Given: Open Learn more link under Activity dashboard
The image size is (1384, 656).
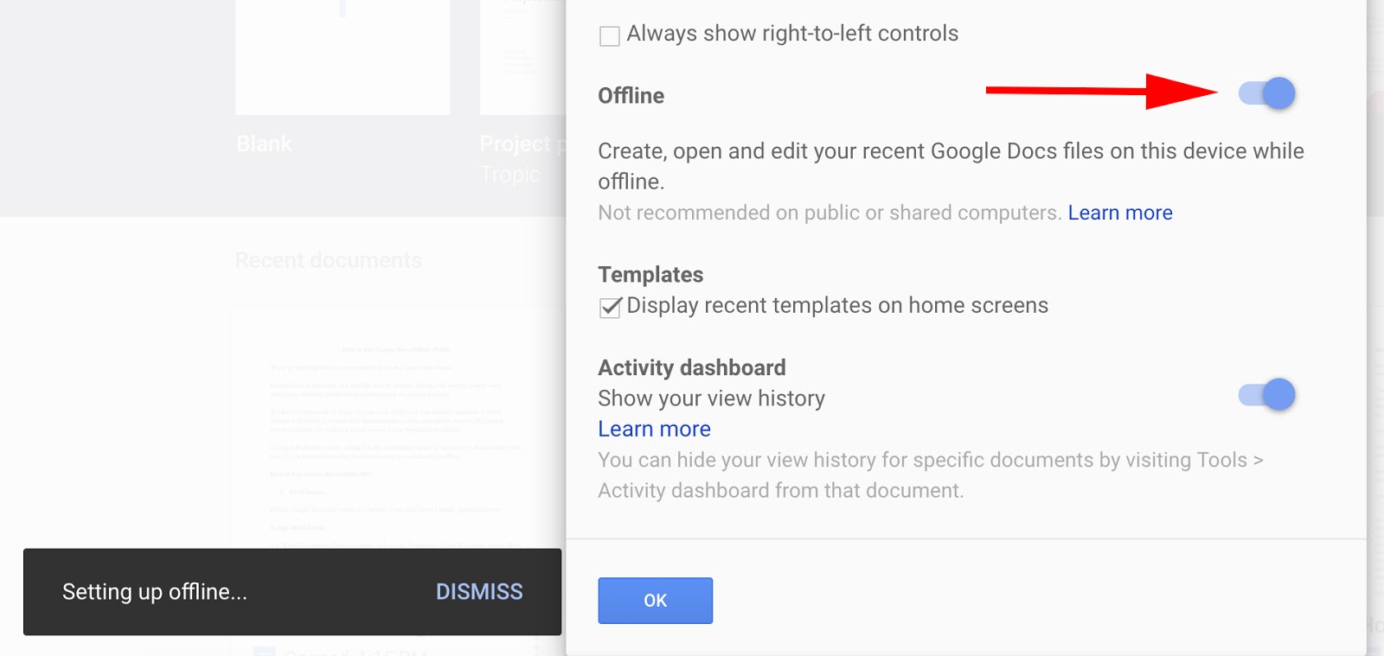Looking at the screenshot, I should (x=654, y=429).
